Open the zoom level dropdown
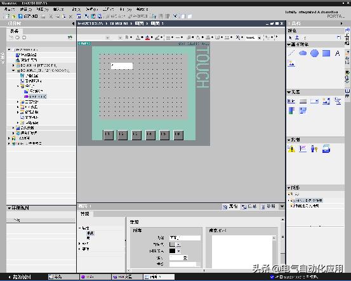 point(259,37)
